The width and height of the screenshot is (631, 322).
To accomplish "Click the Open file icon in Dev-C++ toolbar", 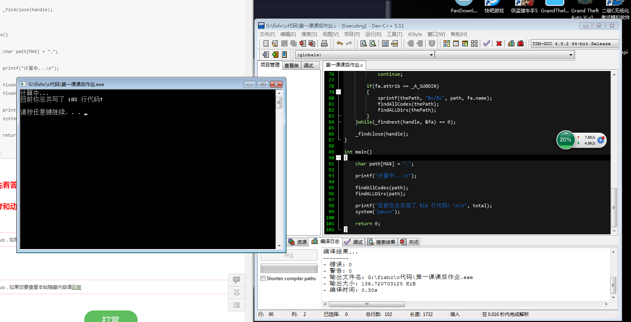I will [x=275, y=43].
